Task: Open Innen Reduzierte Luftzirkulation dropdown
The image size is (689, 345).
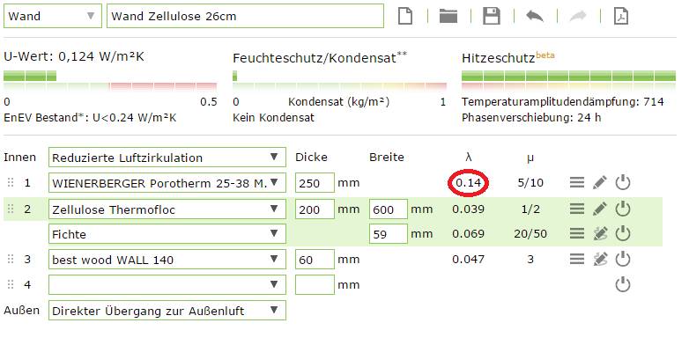Action: coord(167,158)
